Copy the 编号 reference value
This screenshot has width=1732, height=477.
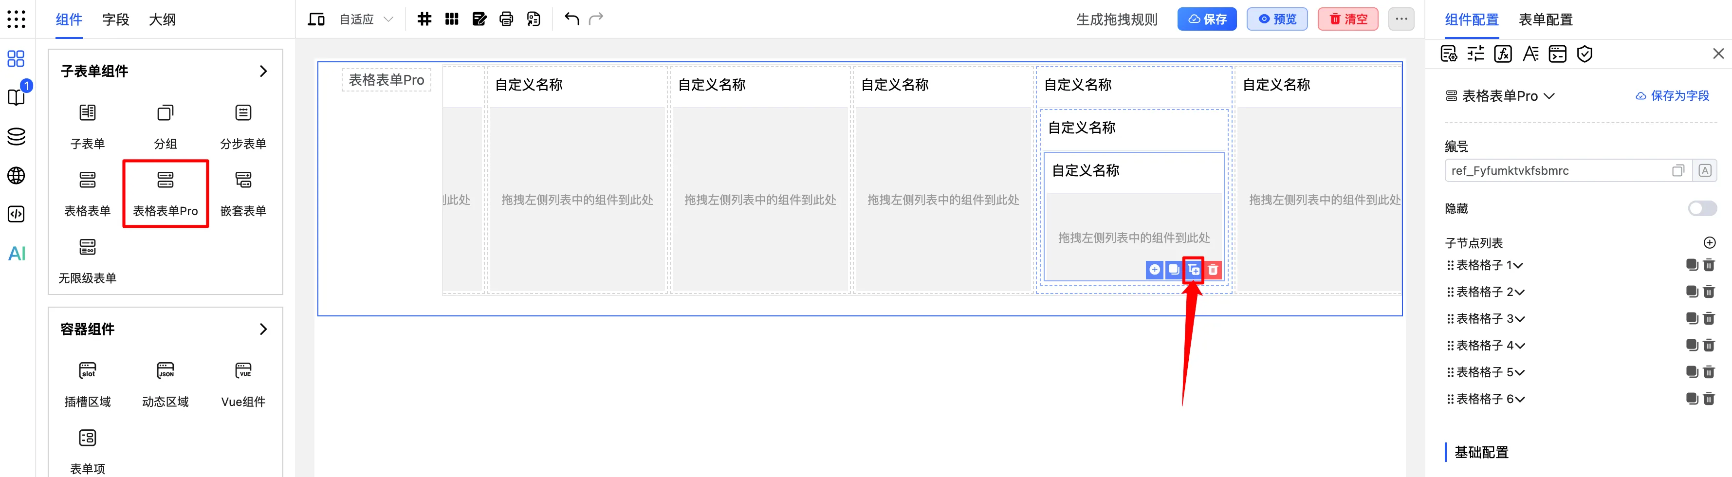pyautogui.click(x=1677, y=170)
